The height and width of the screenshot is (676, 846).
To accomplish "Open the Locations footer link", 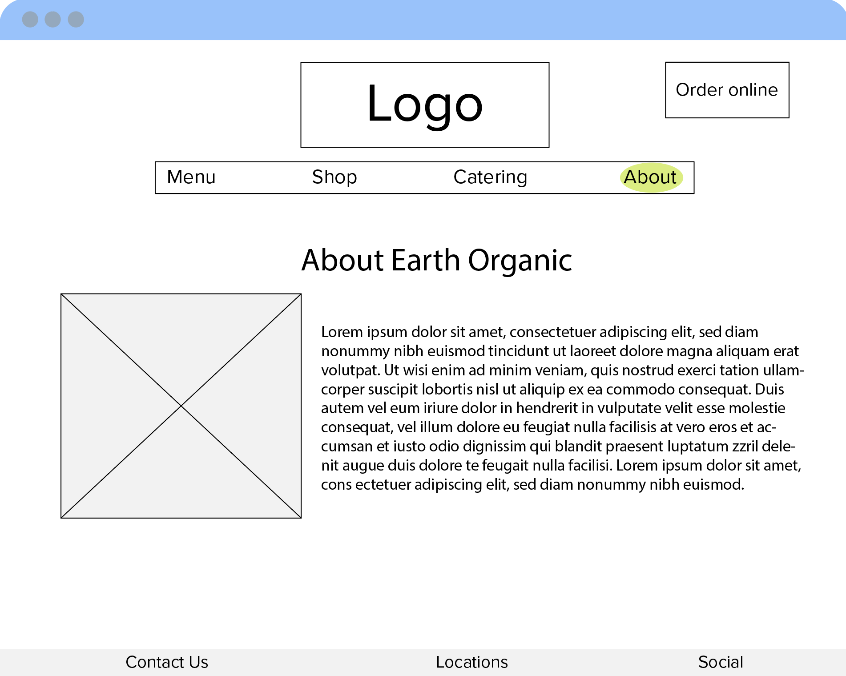I will tap(472, 662).
